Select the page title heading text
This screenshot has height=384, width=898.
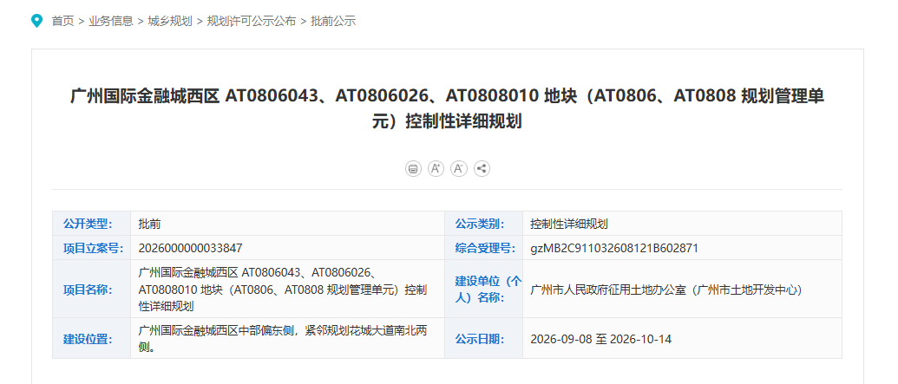(x=448, y=108)
